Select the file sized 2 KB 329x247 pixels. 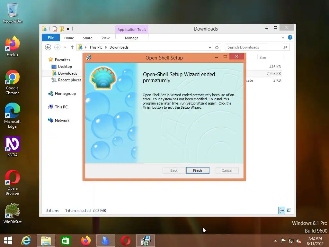click(277, 80)
